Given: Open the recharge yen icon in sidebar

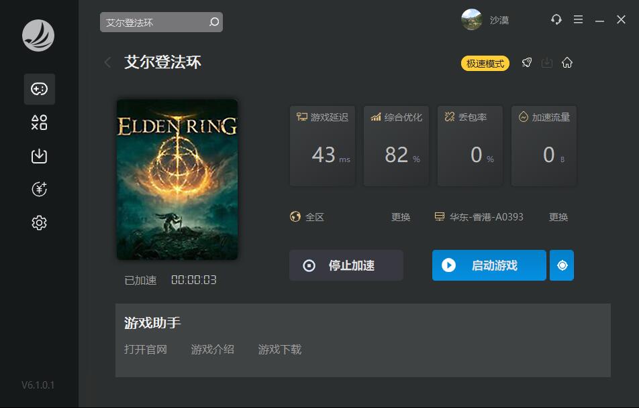Looking at the screenshot, I should pos(39,189).
